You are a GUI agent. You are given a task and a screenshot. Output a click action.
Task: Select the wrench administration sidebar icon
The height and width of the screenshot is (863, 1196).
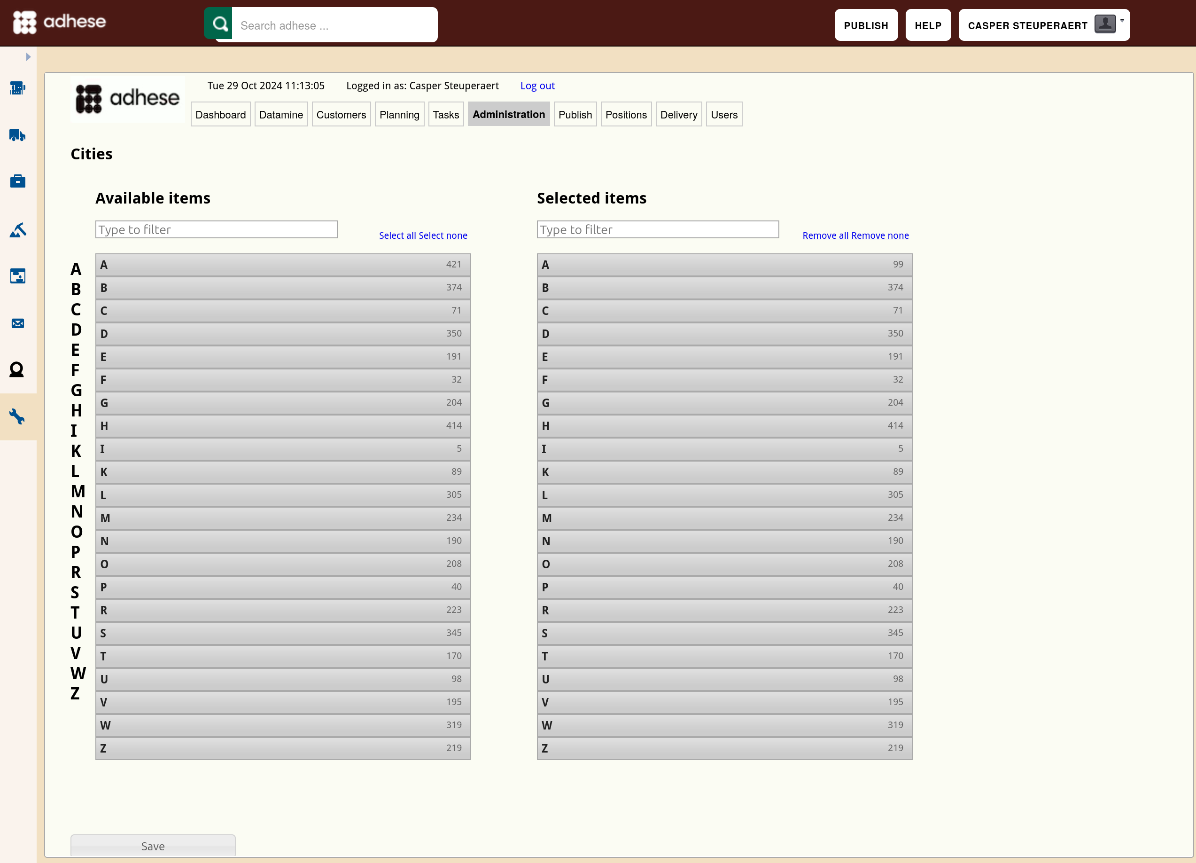(17, 417)
